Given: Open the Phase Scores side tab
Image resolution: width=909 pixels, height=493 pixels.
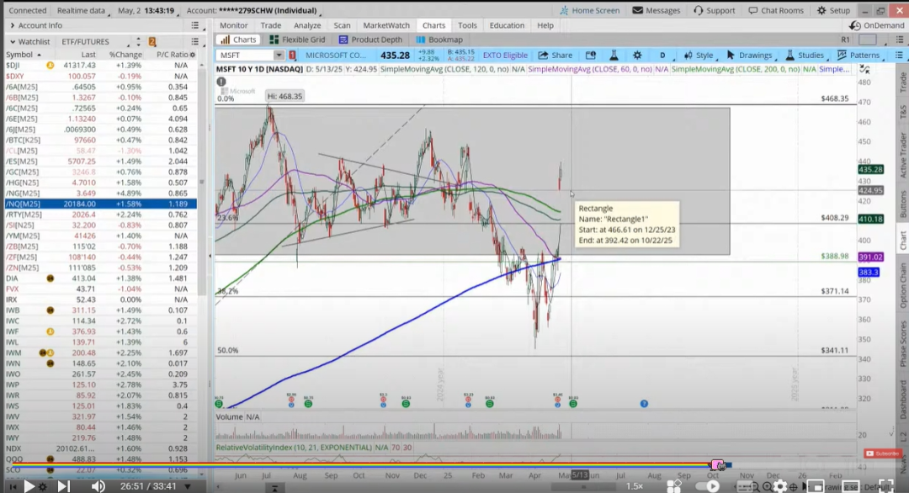Looking at the screenshot, I should click(x=902, y=343).
